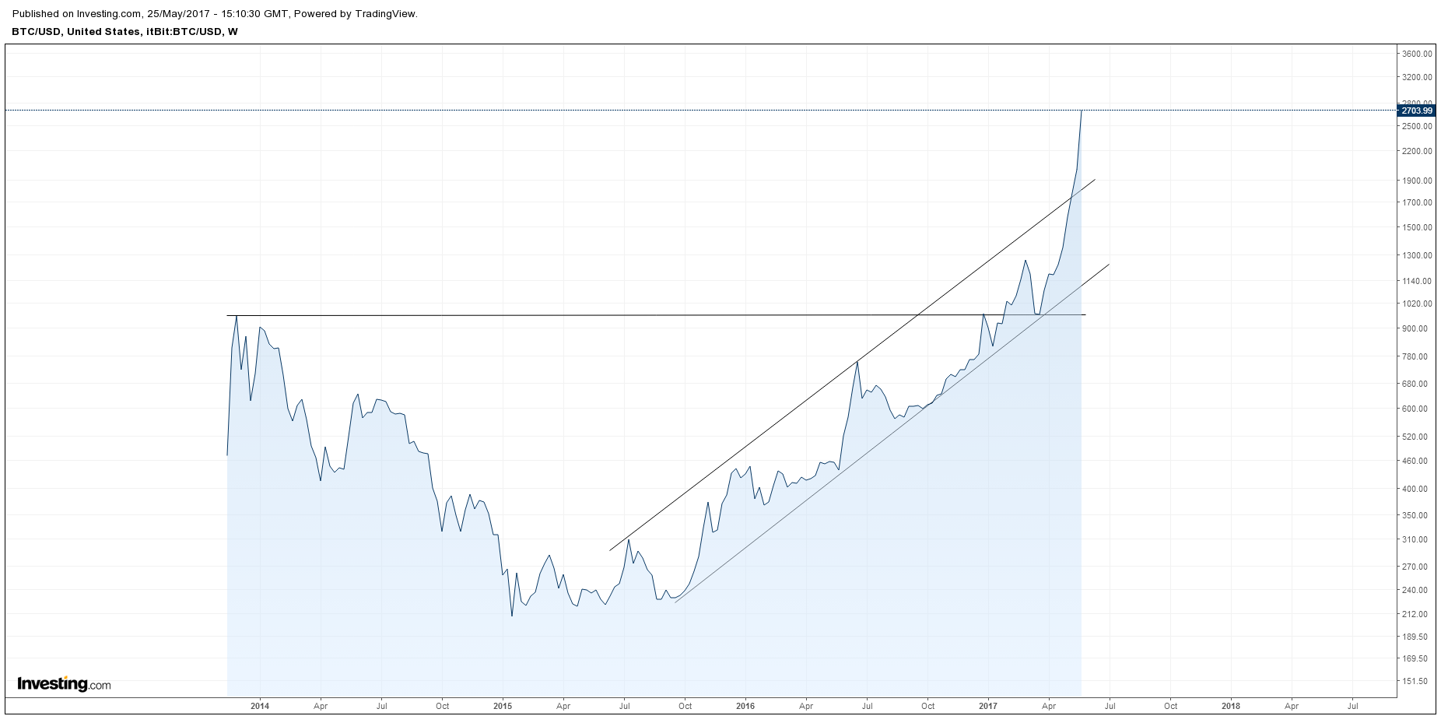The width and height of the screenshot is (1441, 716).
Task: Select the 310.00 price axis label
Action: click(x=1415, y=539)
